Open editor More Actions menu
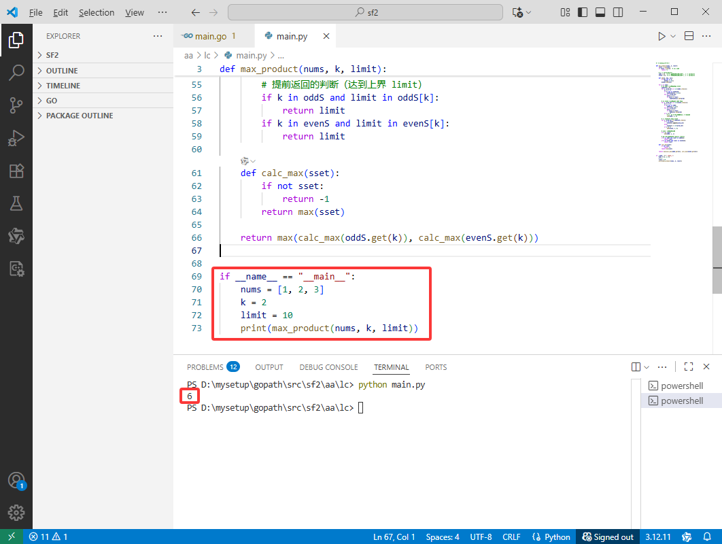This screenshot has width=722, height=544. 706,36
